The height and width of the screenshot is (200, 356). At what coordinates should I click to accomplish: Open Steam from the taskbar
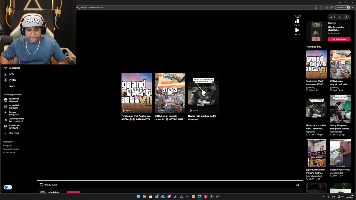coord(175,197)
